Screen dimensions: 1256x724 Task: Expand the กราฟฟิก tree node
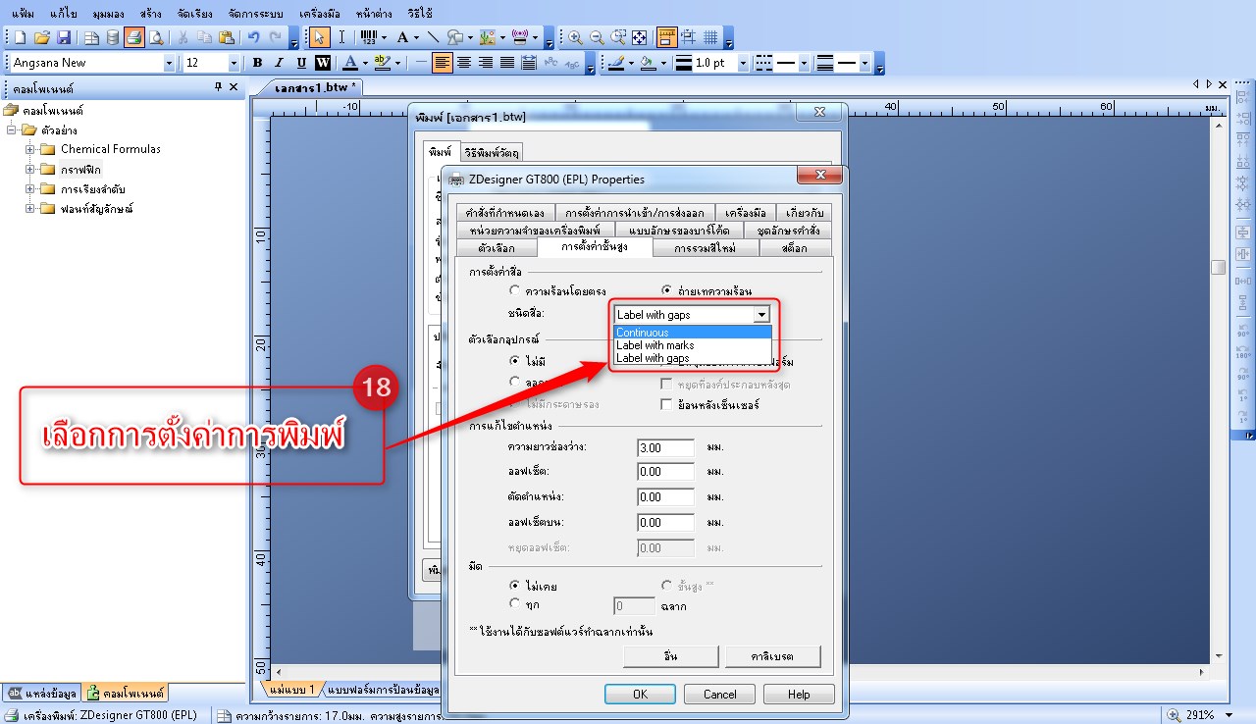tap(30, 169)
